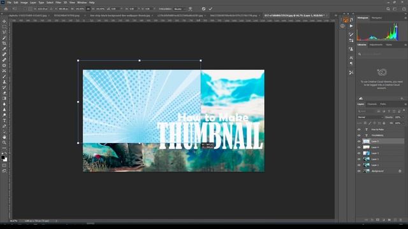
Task: Select the Crop tool
Action: pyautogui.click(x=4, y=43)
